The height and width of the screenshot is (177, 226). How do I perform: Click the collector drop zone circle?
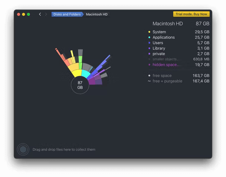pyautogui.click(x=23, y=149)
